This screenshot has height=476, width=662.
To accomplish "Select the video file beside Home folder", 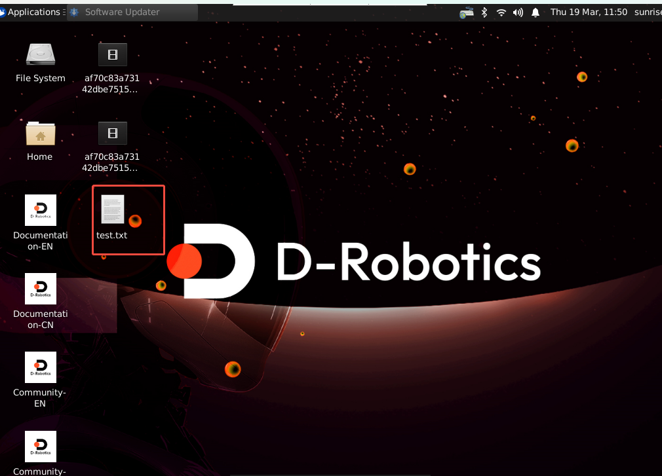I will (113, 133).
